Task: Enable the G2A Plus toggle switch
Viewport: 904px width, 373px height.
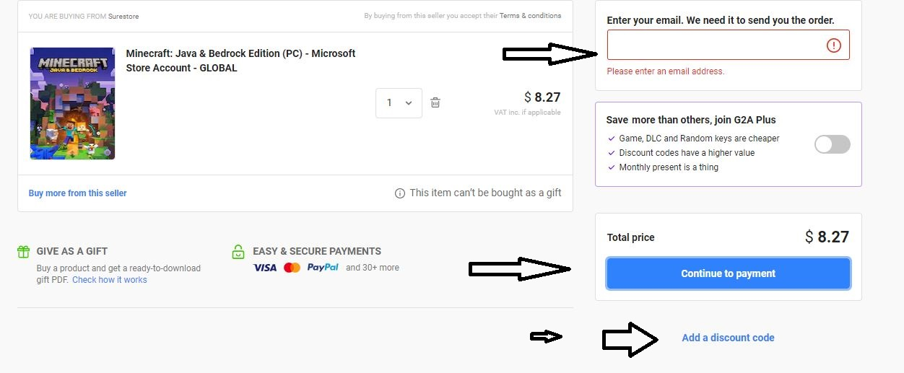Action: tap(832, 144)
